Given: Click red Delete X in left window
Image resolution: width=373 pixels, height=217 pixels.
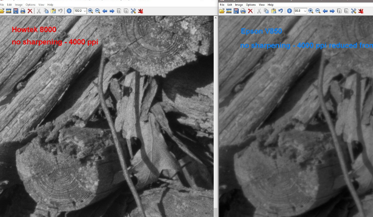Looking at the screenshot, I should 30,11.
